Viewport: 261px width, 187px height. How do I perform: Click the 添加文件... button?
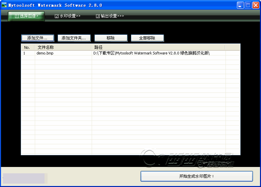click(x=37, y=38)
